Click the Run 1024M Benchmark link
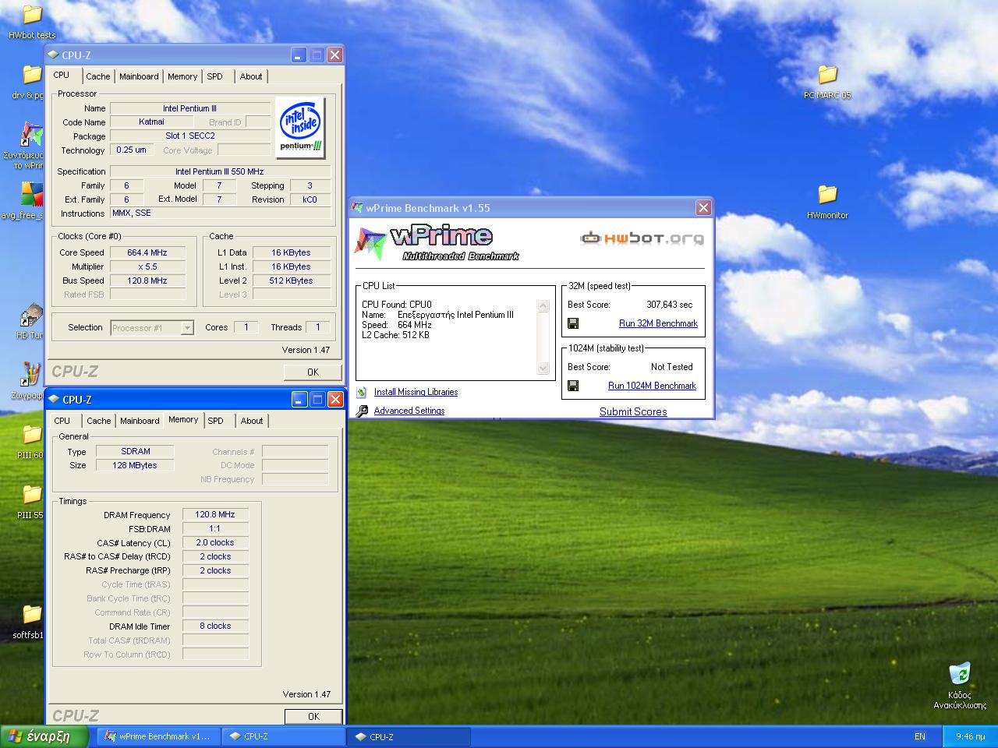 (652, 386)
